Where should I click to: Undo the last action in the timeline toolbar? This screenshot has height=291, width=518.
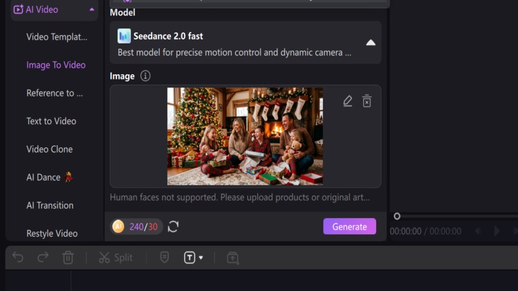pyautogui.click(x=18, y=257)
